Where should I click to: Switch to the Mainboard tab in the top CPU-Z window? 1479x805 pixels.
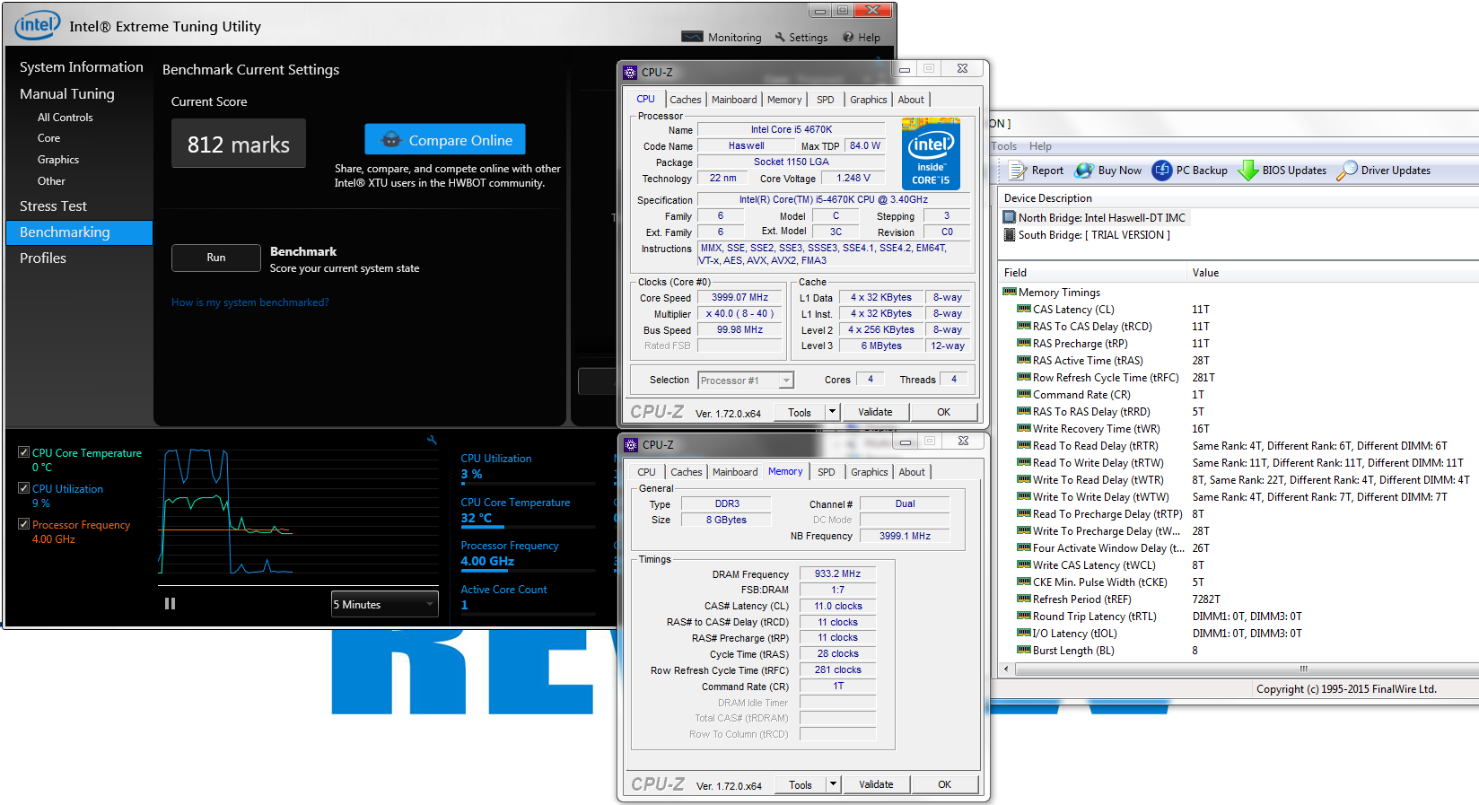[x=733, y=100]
